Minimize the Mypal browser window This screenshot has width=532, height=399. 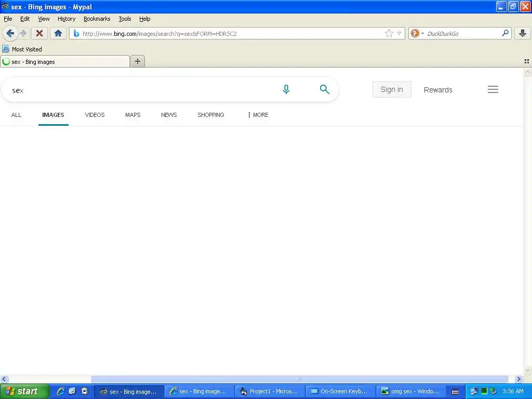501,6
